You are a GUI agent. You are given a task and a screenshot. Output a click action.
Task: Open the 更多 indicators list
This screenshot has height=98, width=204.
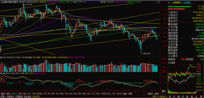point(125,94)
